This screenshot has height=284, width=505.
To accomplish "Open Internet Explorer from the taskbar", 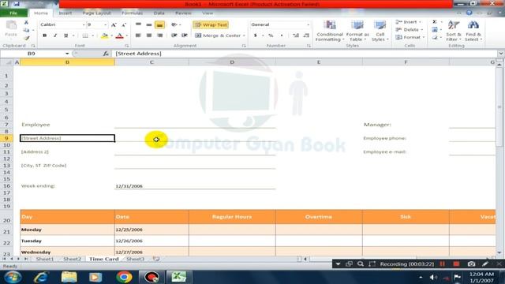I will (x=41, y=277).
